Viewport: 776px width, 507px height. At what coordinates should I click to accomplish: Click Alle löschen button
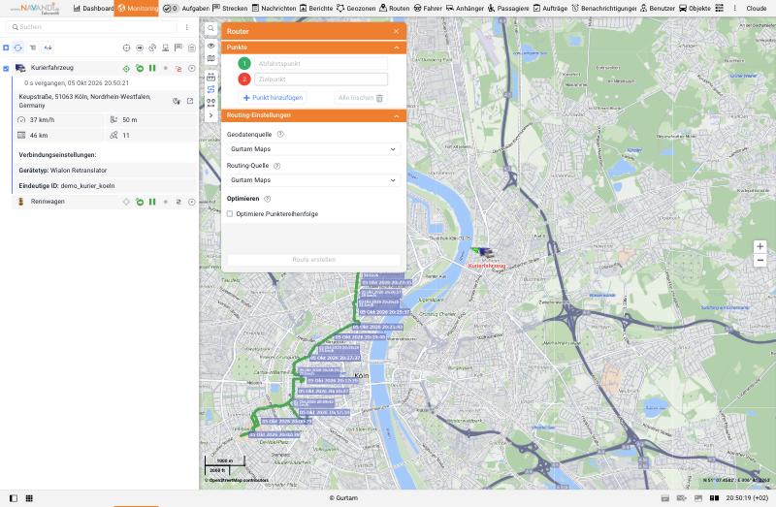click(x=361, y=98)
